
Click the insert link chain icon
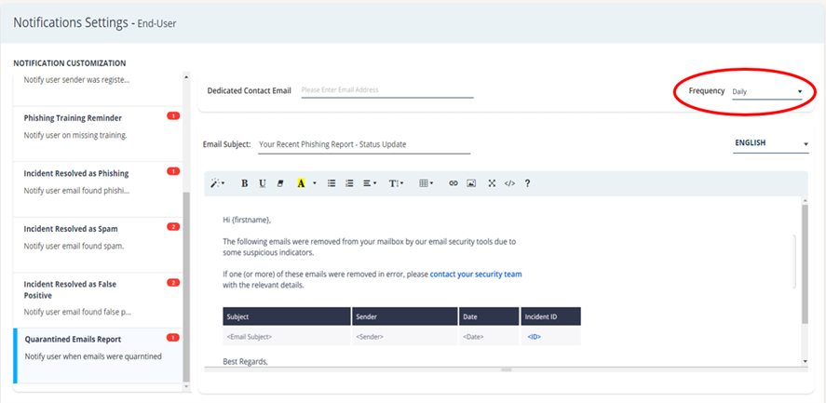[x=453, y=183]
